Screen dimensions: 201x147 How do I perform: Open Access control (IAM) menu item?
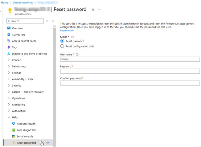click(24, 41)
